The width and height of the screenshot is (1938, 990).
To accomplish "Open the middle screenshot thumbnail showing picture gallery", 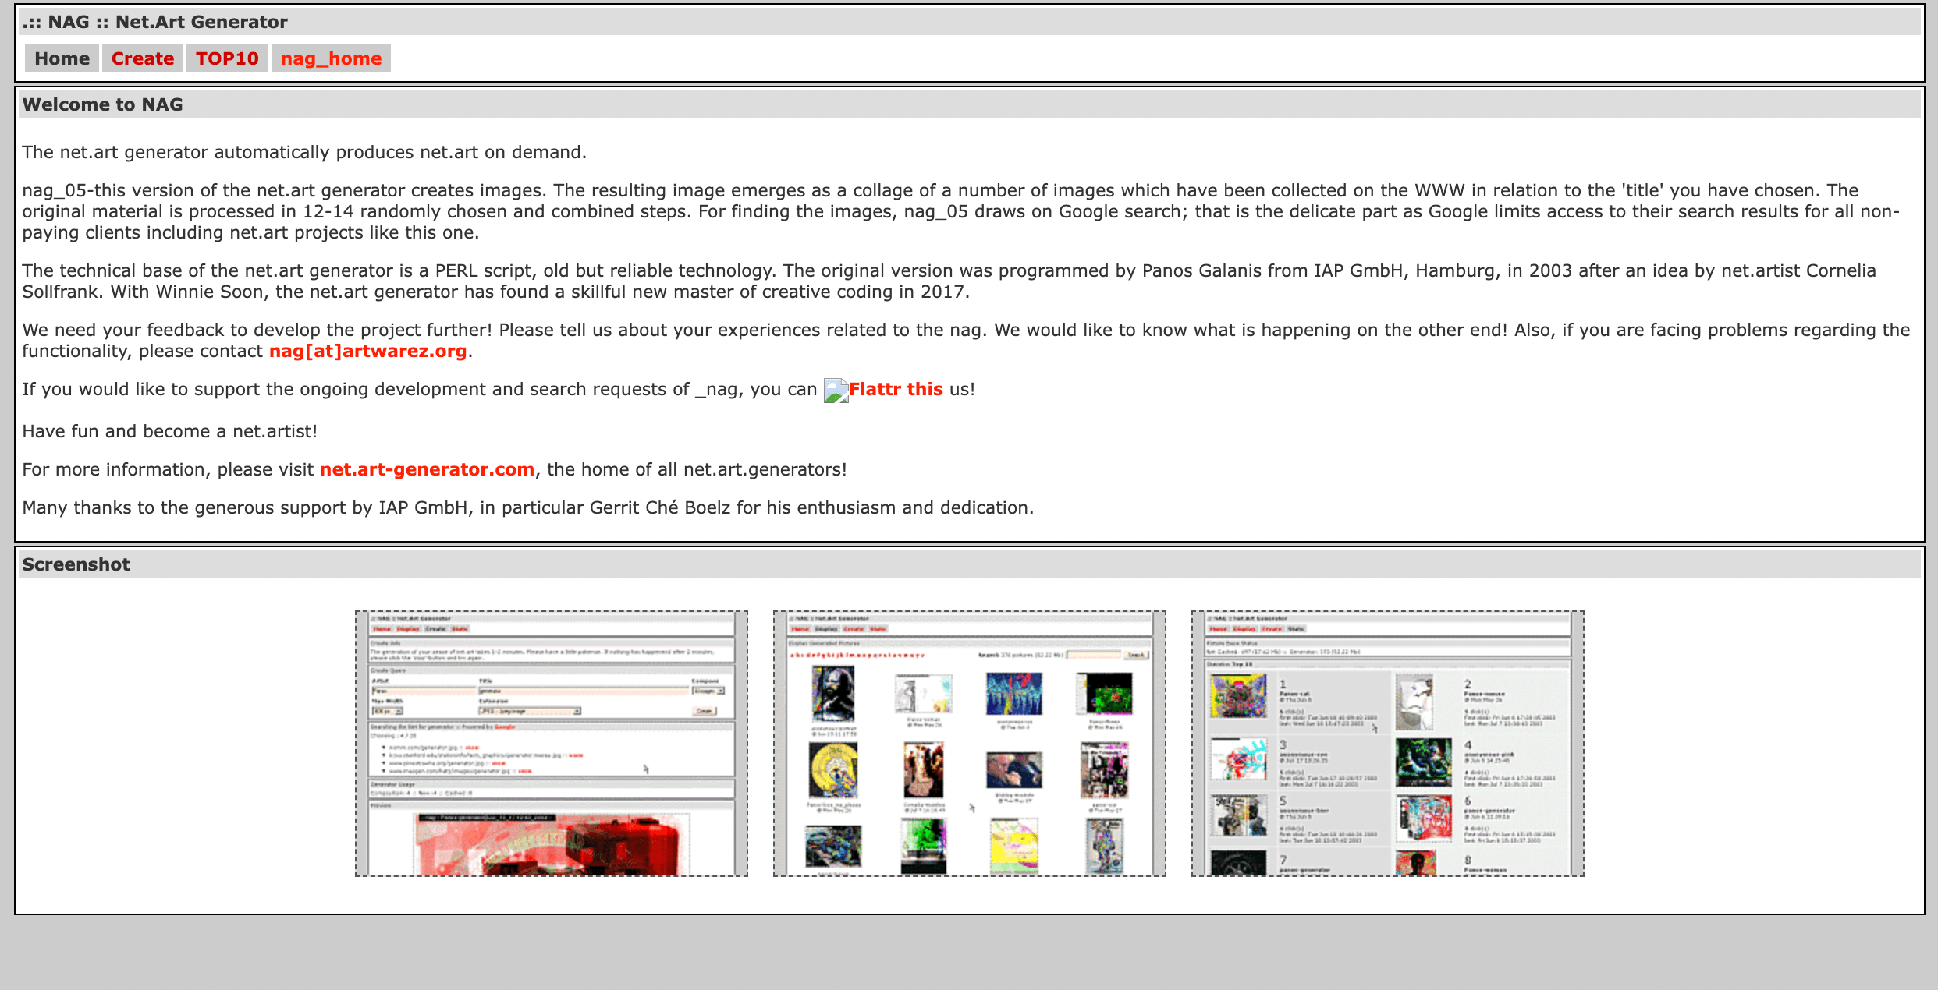I will click(969, 743).
